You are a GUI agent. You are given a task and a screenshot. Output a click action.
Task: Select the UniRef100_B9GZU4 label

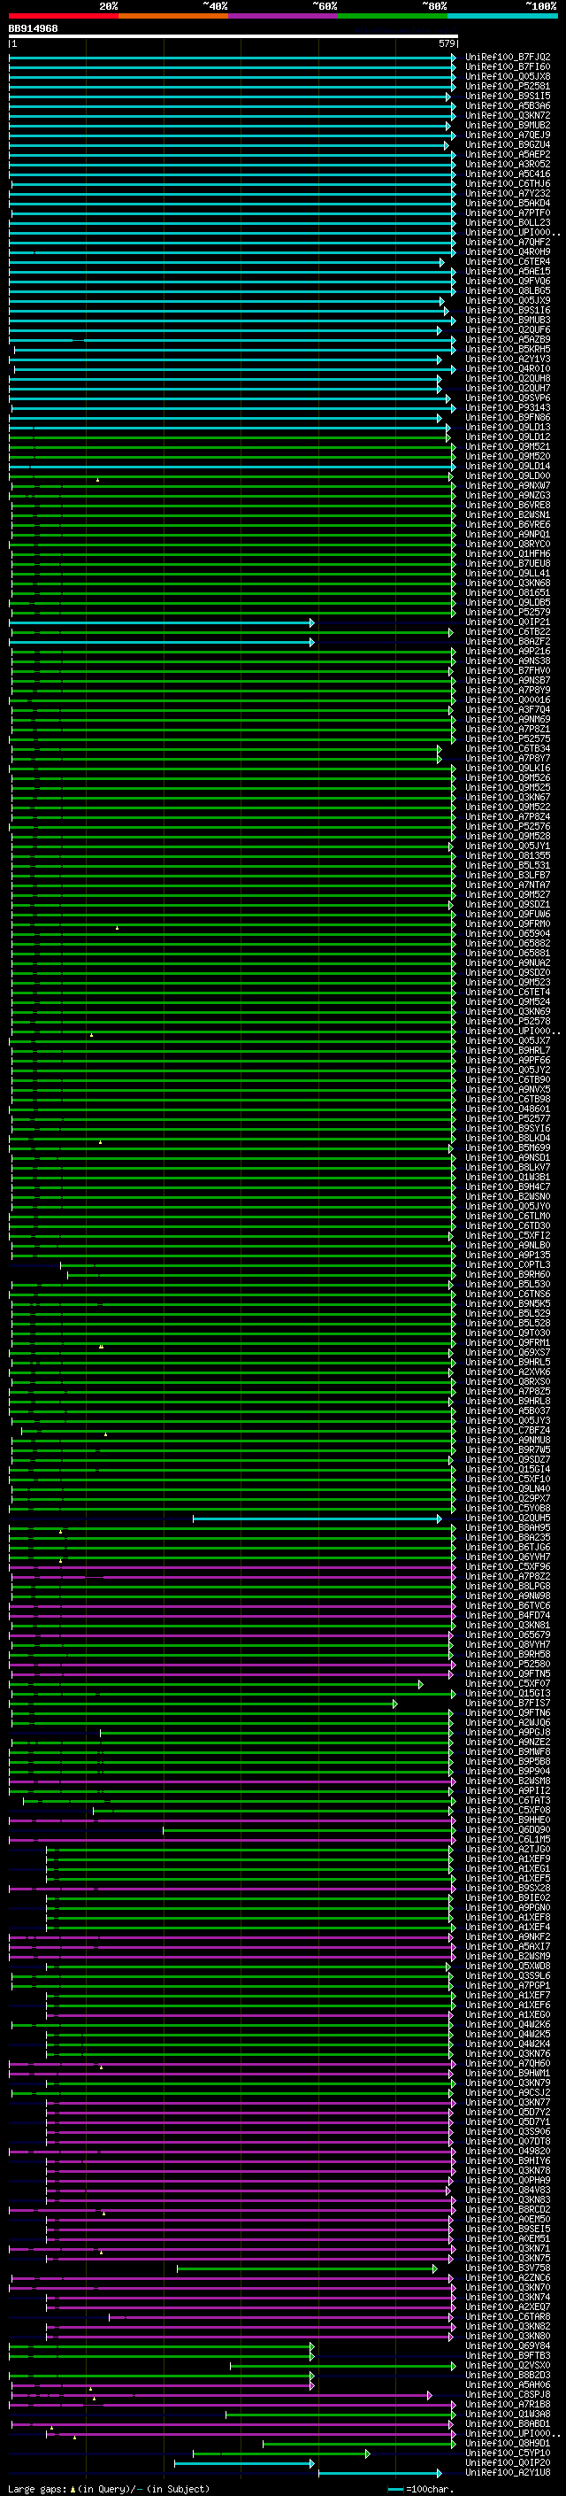[x=508, y=144]
